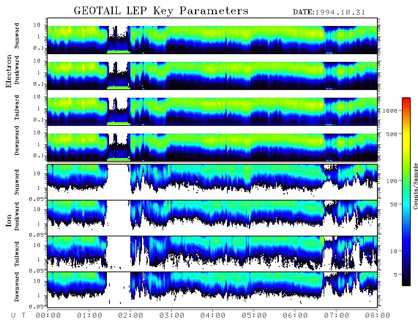Image resolution: width=418 pixels, height=322 pixels.
Task: Click the "06:00" time tick label
Action: [x=295, y=316]
